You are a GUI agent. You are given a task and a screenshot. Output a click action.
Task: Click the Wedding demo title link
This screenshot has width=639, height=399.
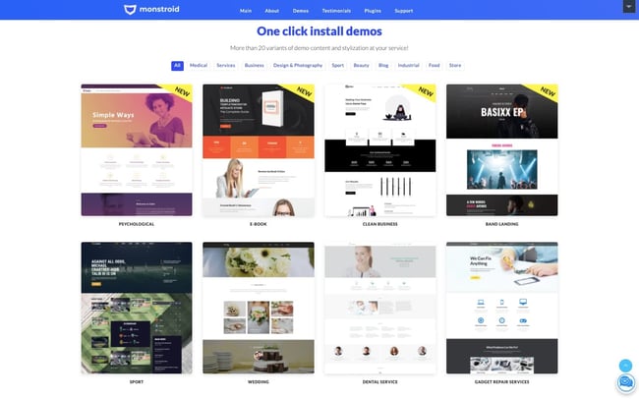coord(258,379)
